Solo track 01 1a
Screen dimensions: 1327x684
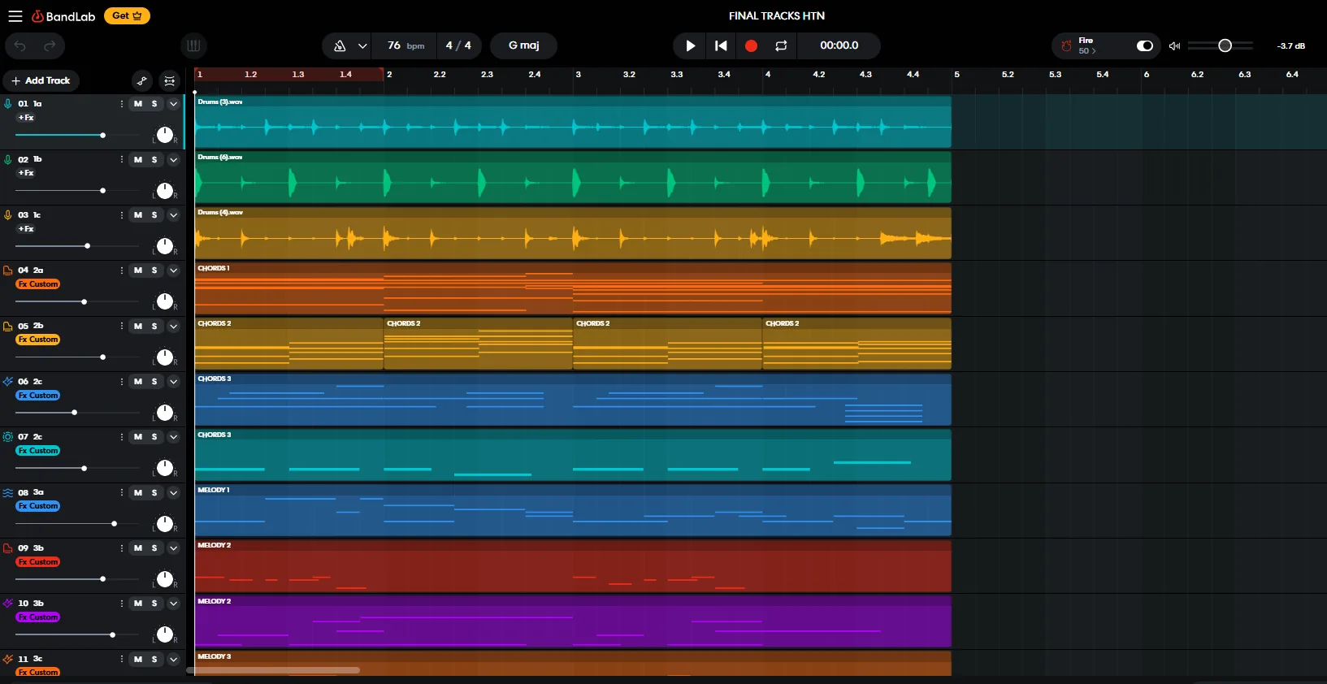coord(154,104)
